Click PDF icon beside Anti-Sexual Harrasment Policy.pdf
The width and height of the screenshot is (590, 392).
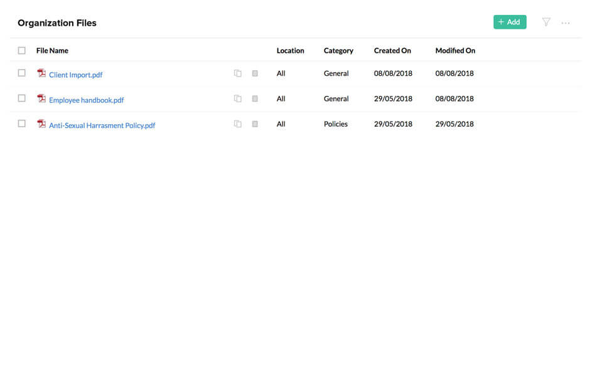coord(41,124)
